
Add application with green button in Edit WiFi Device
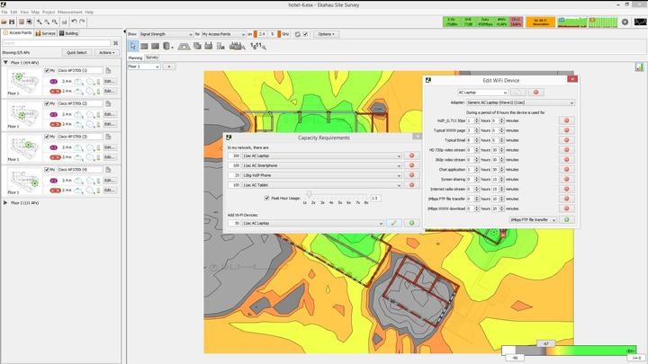pyautogui.click(x=567, y=219)
